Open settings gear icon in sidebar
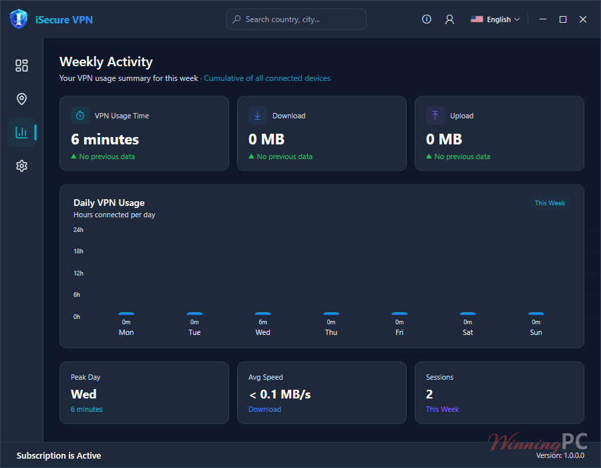Image resolution: width=601 pixels, height=468 pixels. pyautogui.click(x=21, y=166)
